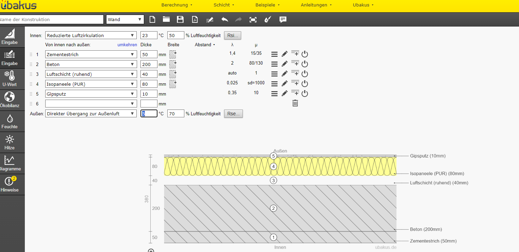Toggle the power icon for Luftschicht layer
This screenshot has height=252, width=519.
305,73
